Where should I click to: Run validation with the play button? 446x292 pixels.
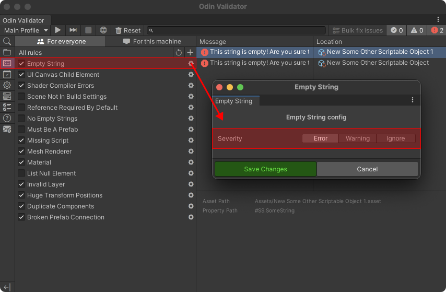(58, 30)
